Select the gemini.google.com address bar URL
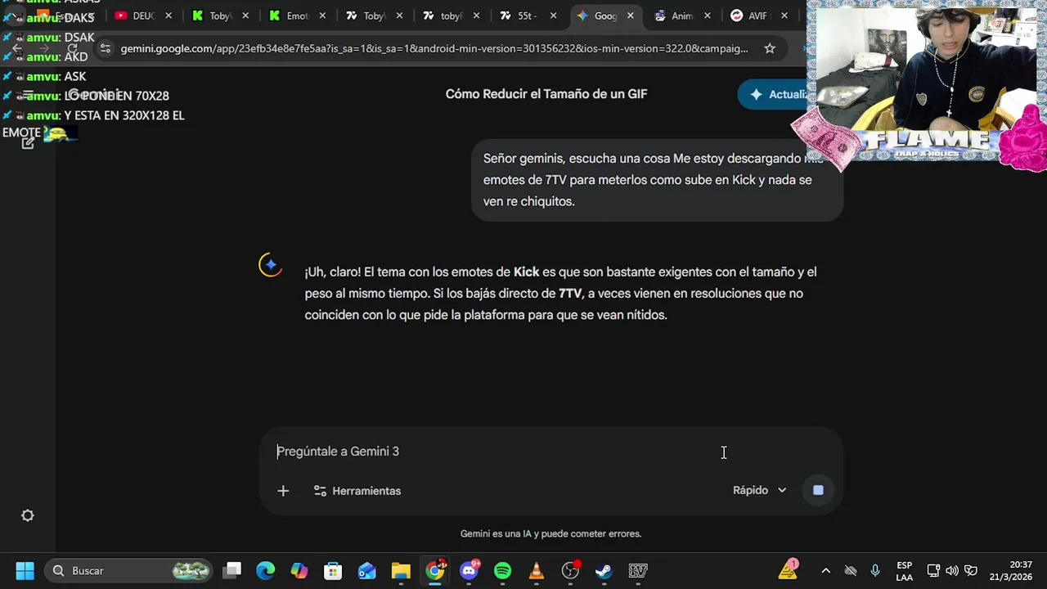1047x589 pixels. [x=434, y=48]
